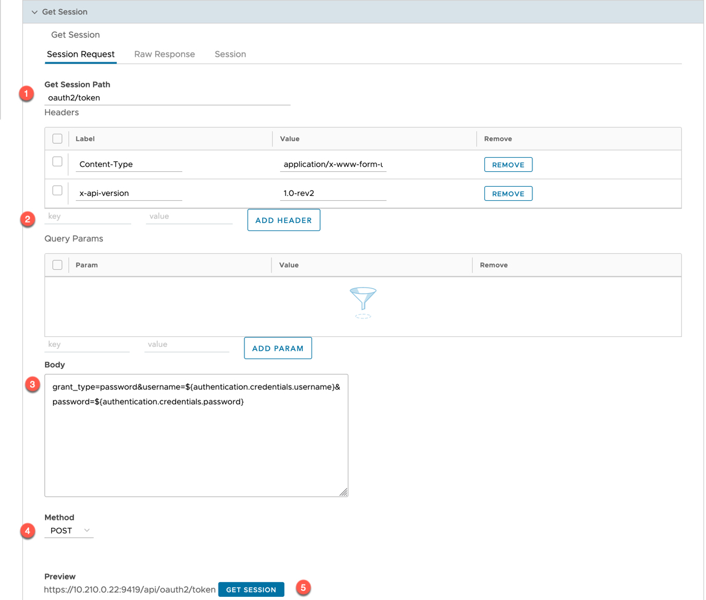Viewport: 706px width, 600px height.
Task: Toggle the select-all checkbox in Headers table
Action: coord(57,139)
